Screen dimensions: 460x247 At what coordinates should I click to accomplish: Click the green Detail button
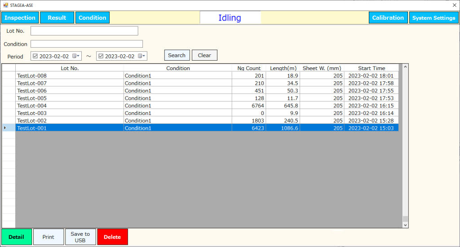pyautogui.click(x=16, y=237)
